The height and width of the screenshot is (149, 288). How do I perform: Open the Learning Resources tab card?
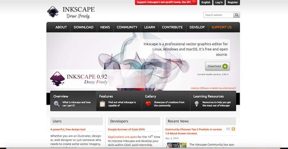coord(213,101)
